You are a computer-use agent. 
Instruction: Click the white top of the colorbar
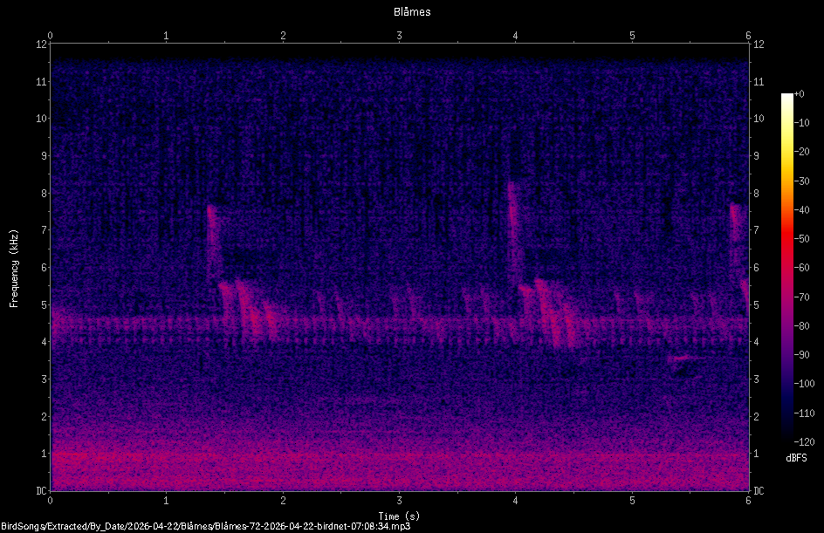click(x=786, y=97)
